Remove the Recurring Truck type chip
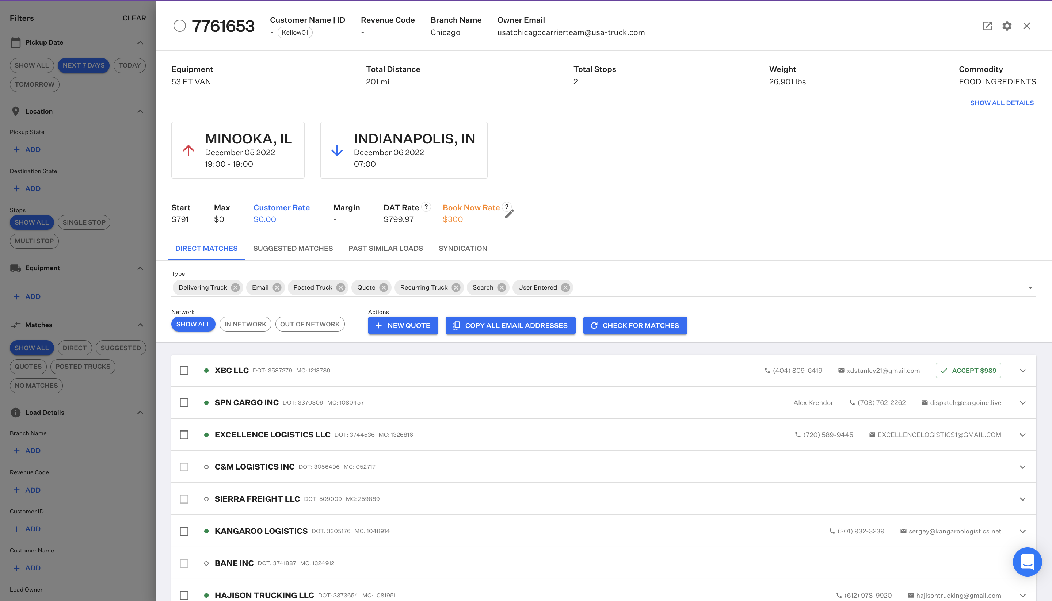The image size is (1052, 601). [456, 287]
